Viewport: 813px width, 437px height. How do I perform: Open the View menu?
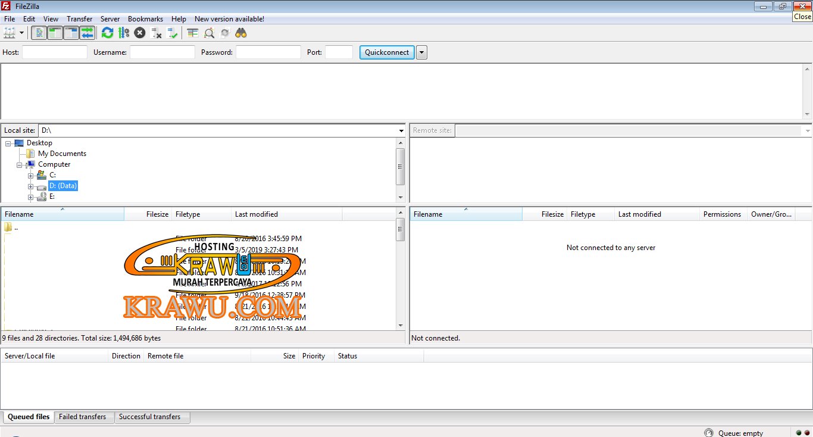[51, 19]
